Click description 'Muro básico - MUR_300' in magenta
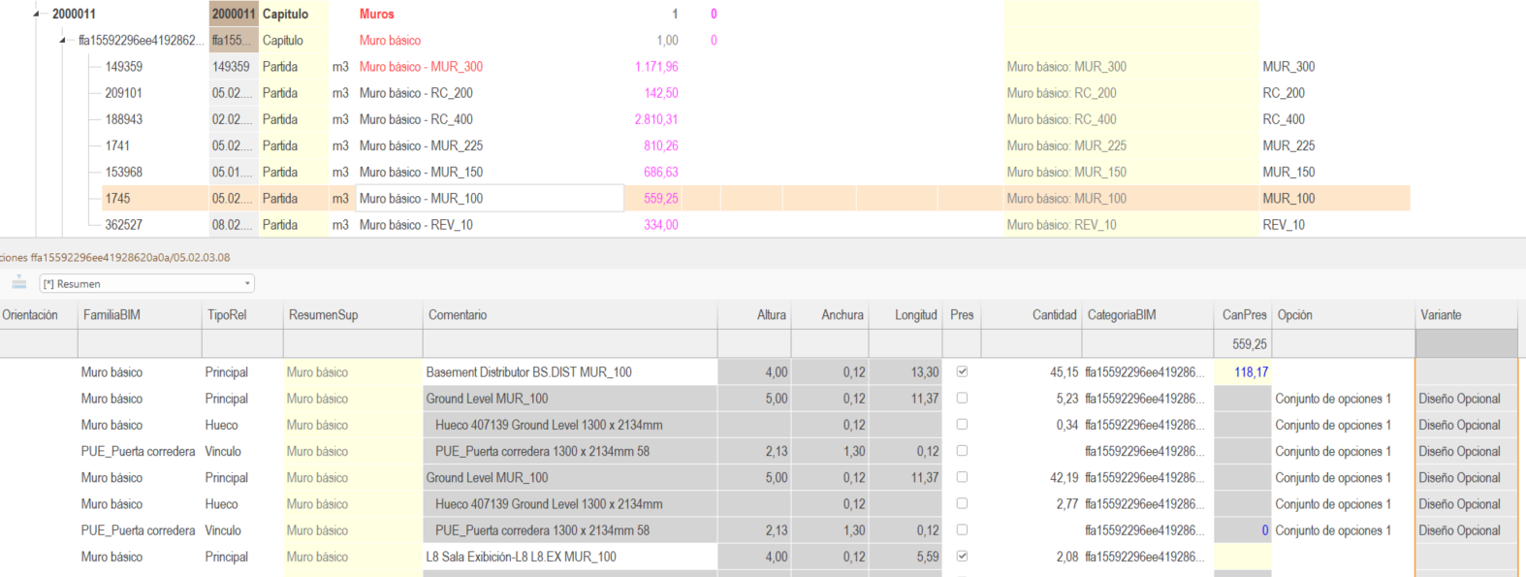This screenshot has width=1526, height=577. [x=421, y=67]
